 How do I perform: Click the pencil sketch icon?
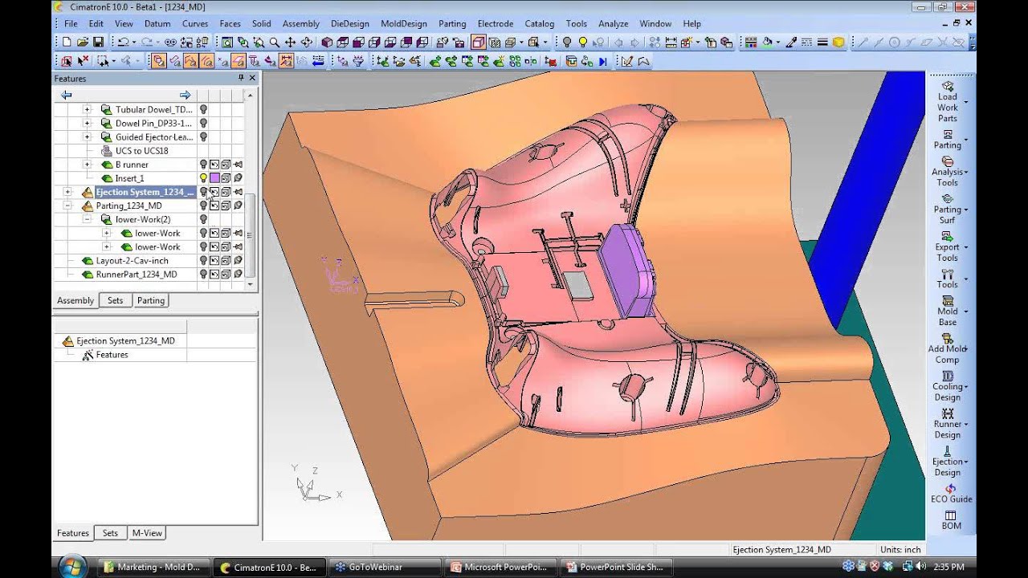tap(626, 61)
